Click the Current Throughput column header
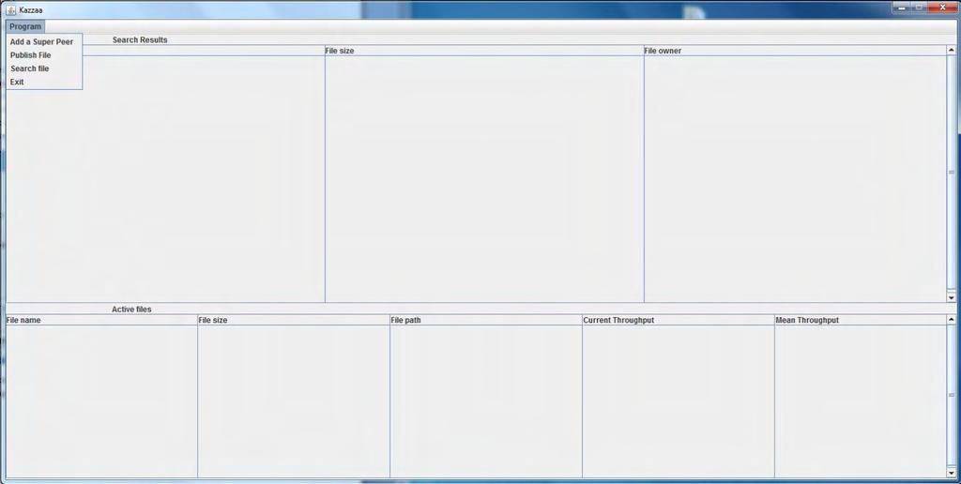The height and width of the screenshot is (484, 961). click(x=679, y=320)
